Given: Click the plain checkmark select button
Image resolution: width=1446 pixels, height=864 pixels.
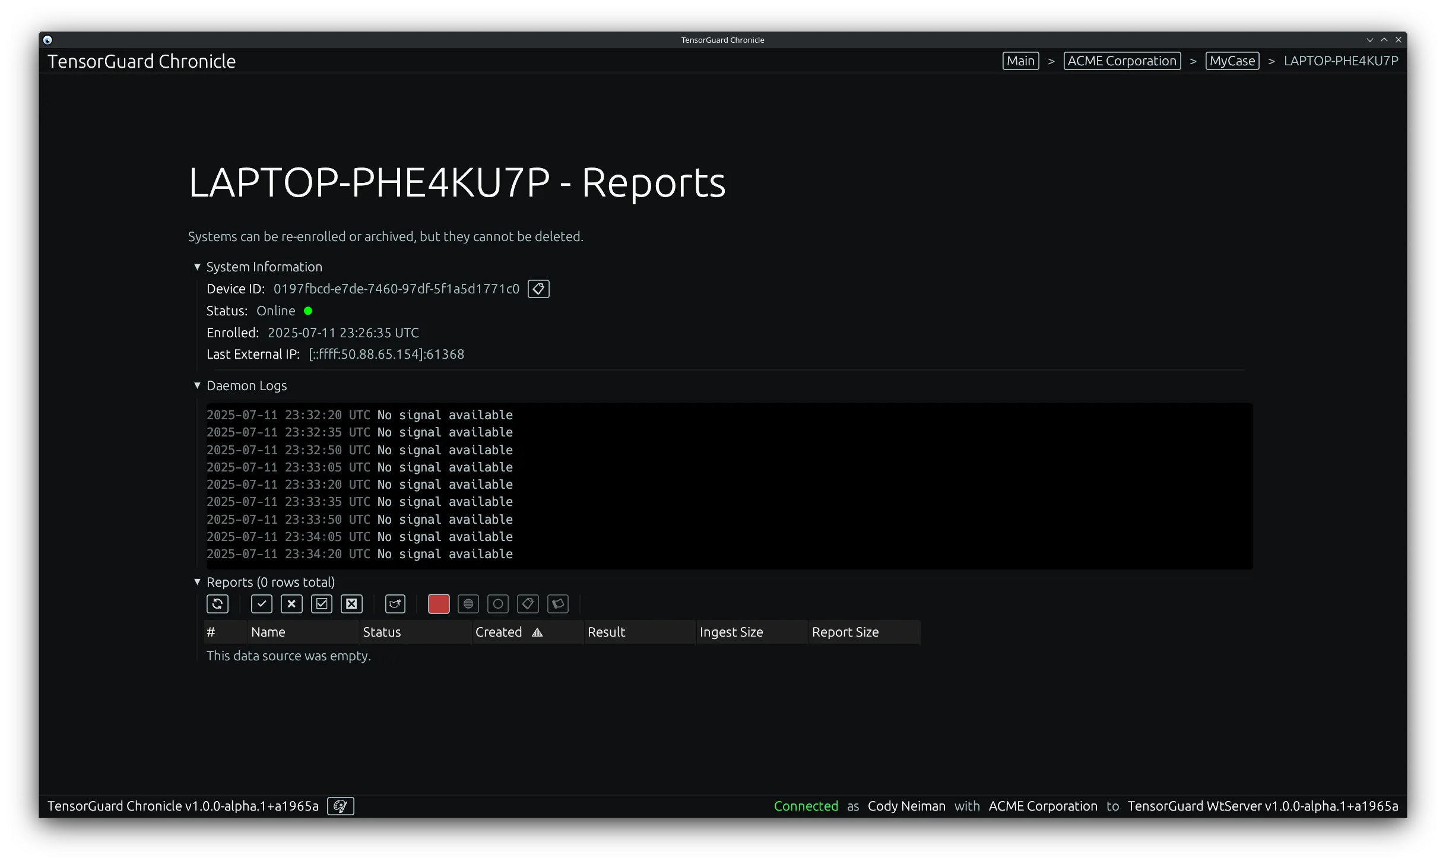Looking at the screenshot, I should pos(262,604).
